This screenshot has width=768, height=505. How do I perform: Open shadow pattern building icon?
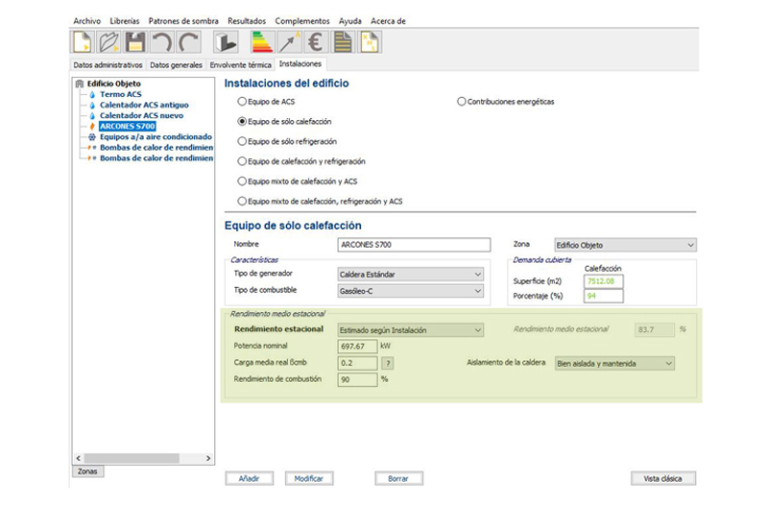(x=226, y=41)
